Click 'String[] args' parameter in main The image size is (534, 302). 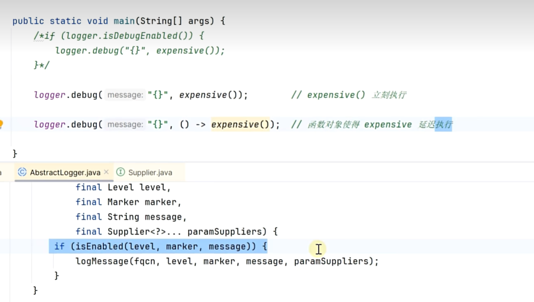177,21
